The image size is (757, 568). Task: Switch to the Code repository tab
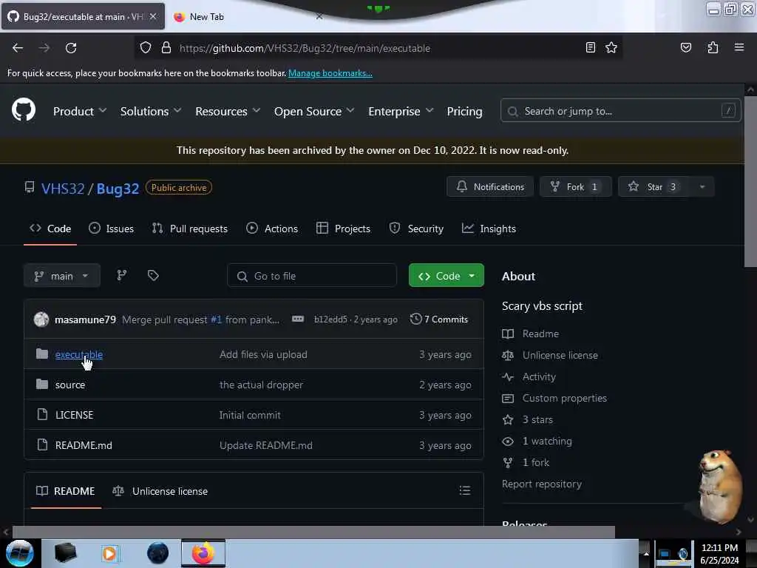point(50,229)
